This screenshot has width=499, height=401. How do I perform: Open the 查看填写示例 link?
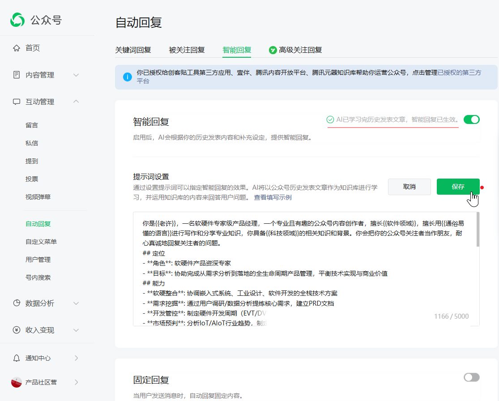[x=273, y=197]
